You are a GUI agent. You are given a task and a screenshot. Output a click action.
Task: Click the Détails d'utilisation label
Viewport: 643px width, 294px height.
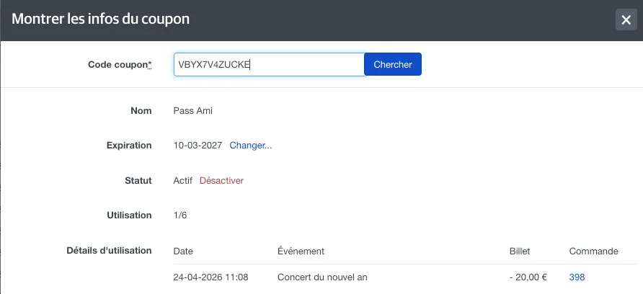(109, 250)
